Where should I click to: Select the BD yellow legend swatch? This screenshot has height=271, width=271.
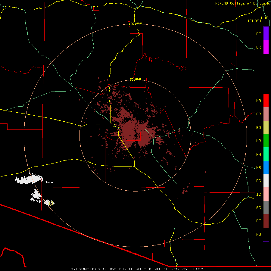(x=266, y=128)
